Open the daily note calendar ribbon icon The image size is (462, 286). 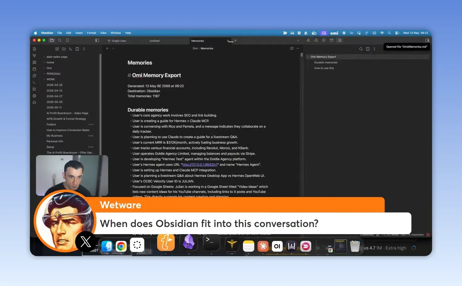(x=34, y=69)
